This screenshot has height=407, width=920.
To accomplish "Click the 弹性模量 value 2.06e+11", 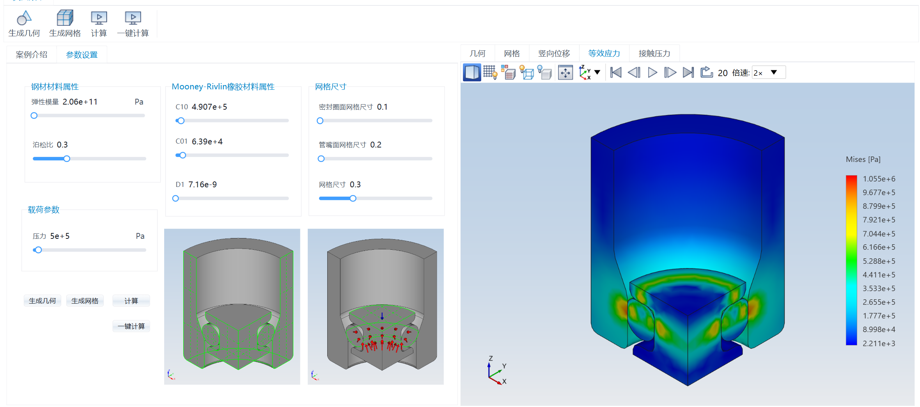I will pyautogui.click(x=80, y=102).
